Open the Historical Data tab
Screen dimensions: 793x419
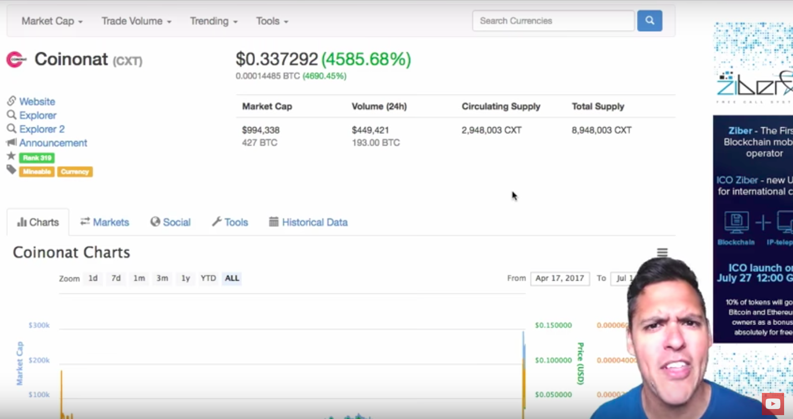click(308, 222)
